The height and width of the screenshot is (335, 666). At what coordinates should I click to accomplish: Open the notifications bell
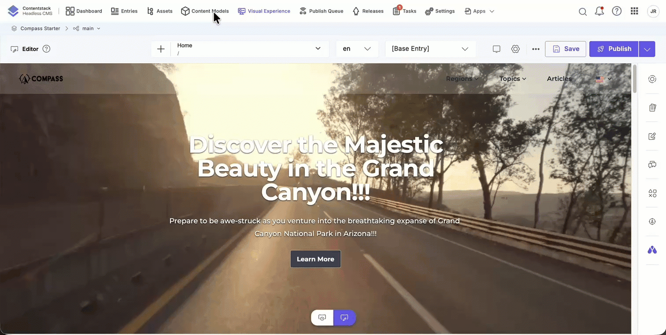[599, 11]
